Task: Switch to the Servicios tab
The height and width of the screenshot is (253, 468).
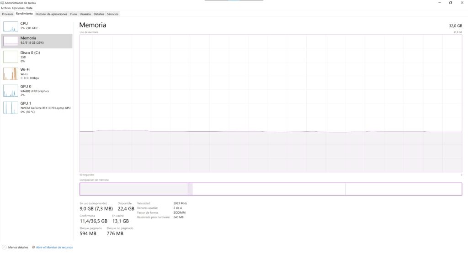Action: (x=112, y=14)
